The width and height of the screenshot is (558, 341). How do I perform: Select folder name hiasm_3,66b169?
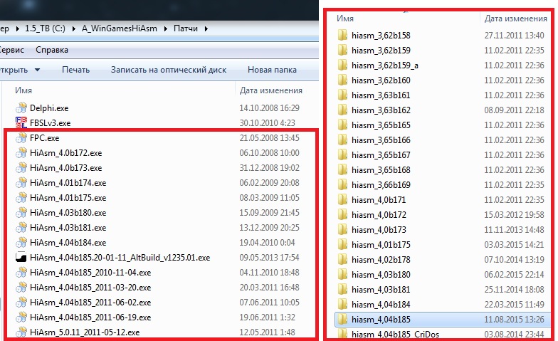tap(381, 185)
